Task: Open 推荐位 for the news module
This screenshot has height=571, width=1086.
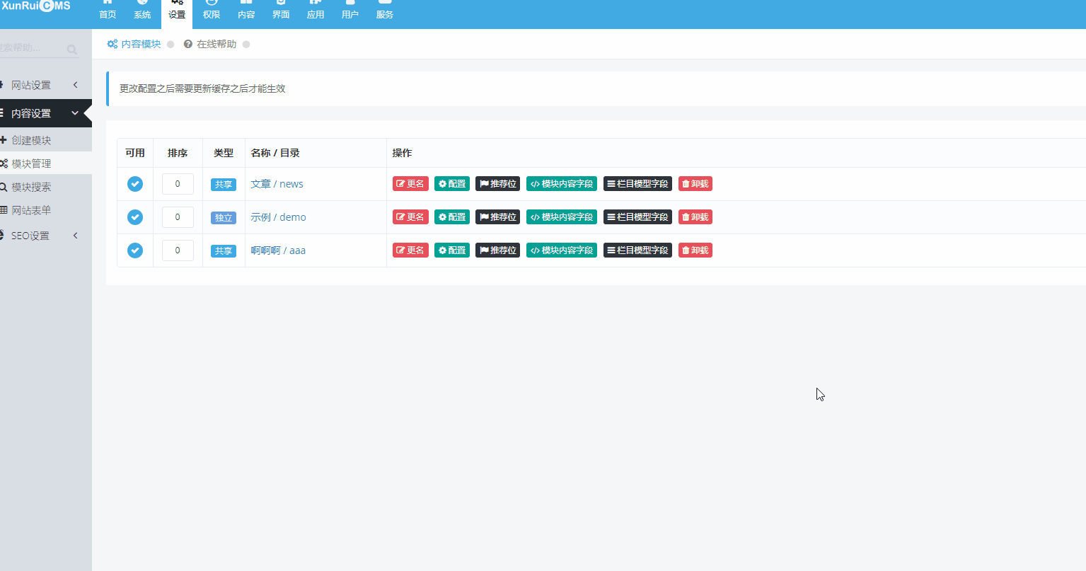Action: click(498, 184)
